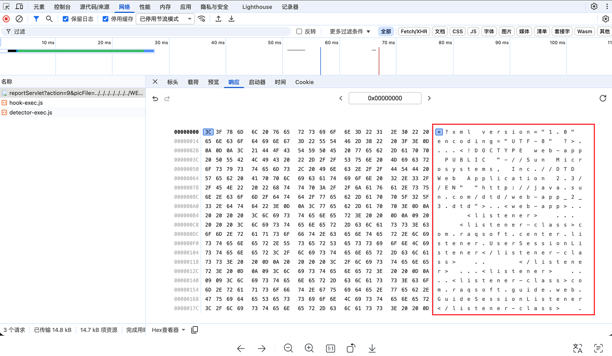
Task: Open the 已停用节流模式 throttling dropdown
Action: coord(165,19)
